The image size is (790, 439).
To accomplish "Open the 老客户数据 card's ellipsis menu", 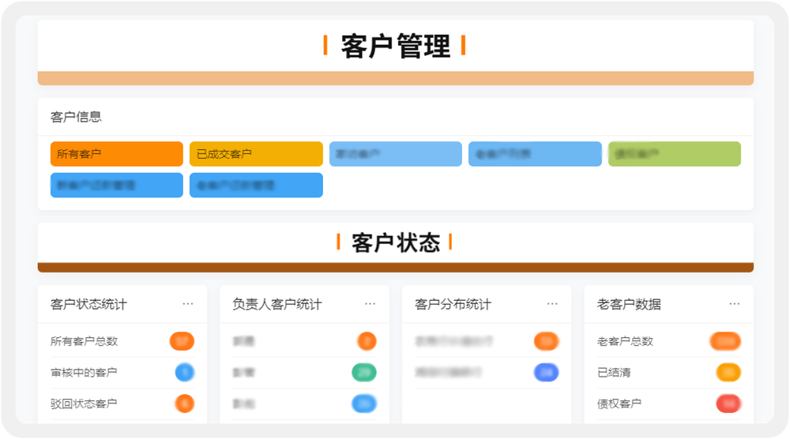I will pyautogui.click(x=735, y=304).
